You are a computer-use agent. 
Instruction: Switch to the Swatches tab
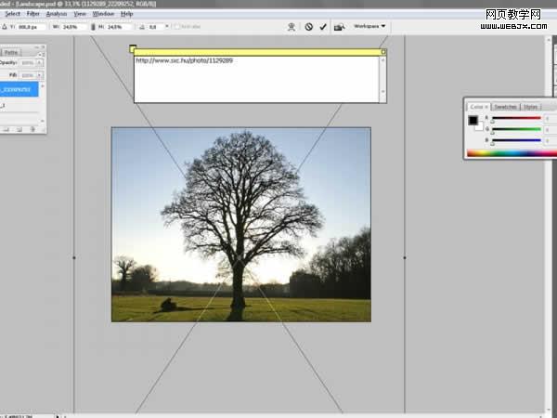point(505,107)
